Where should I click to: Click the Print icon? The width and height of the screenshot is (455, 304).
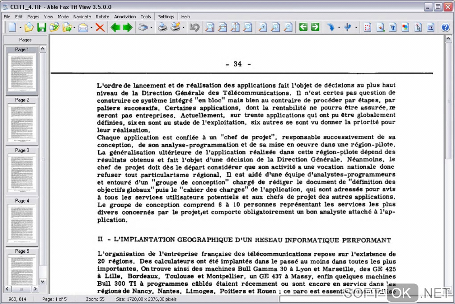click(162, 28)
